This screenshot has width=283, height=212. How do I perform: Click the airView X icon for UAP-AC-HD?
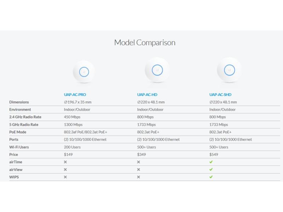(139, 170)
